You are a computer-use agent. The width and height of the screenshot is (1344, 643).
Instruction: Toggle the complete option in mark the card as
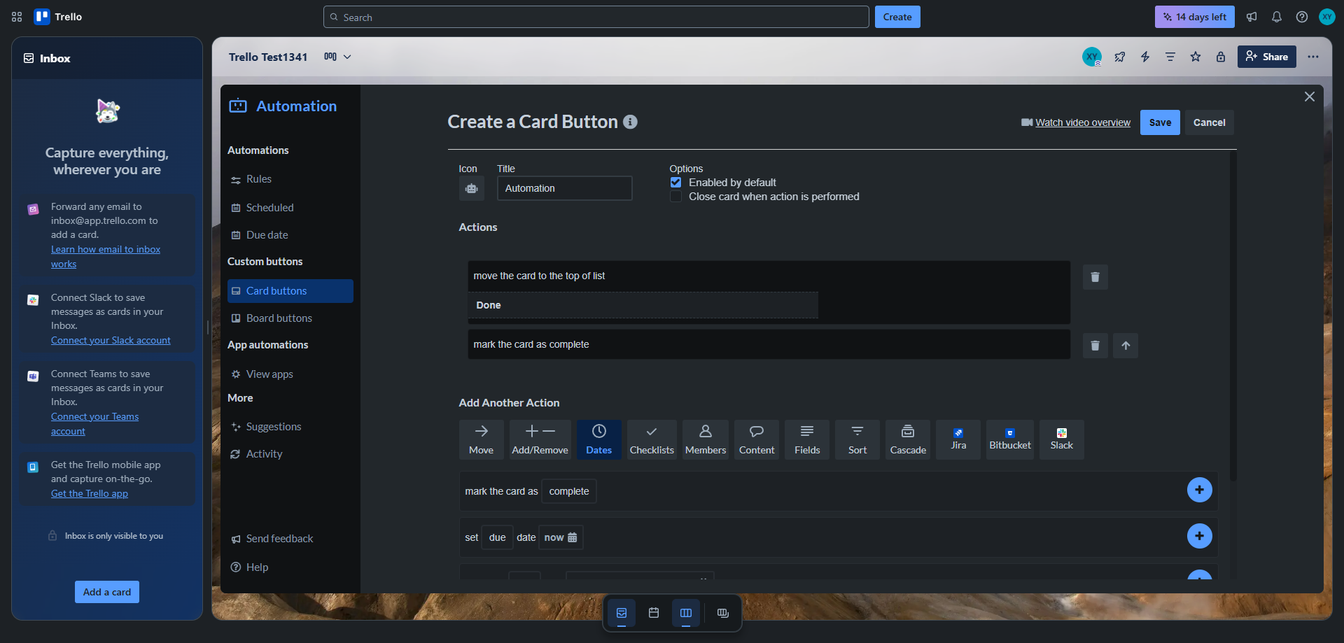tap(569, 491)
